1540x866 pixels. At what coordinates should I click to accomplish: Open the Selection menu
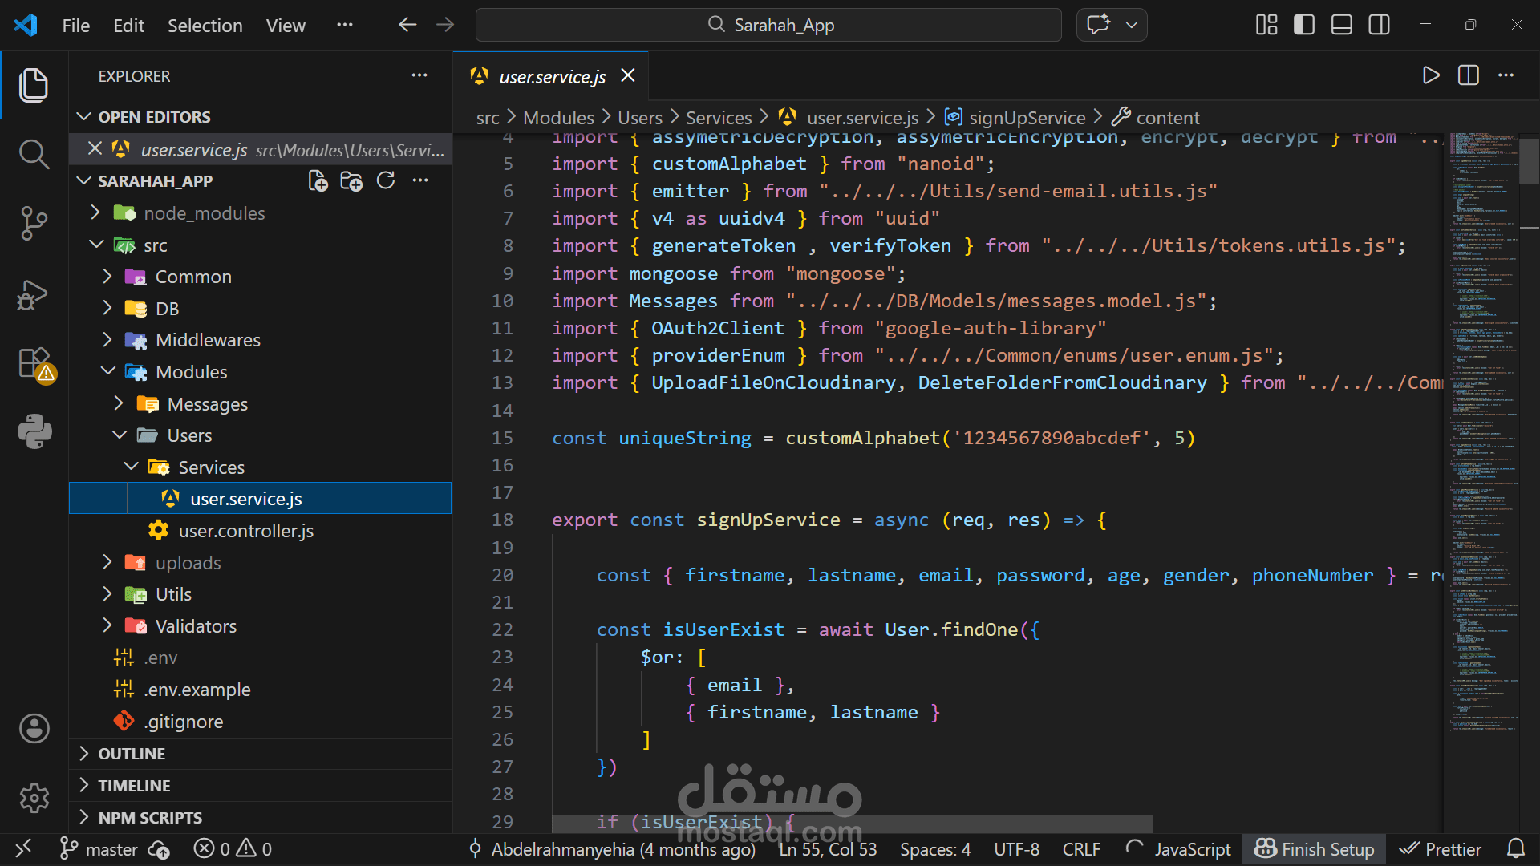(x=205, y=26)
